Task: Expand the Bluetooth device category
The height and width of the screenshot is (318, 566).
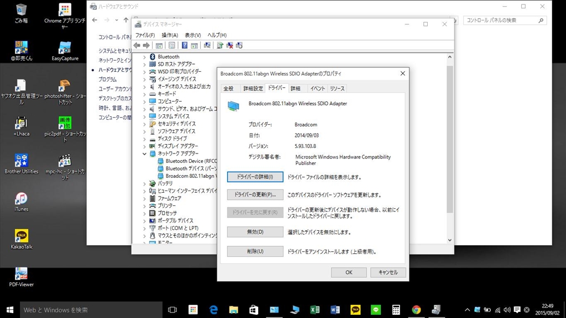Action: pos(145,57)
